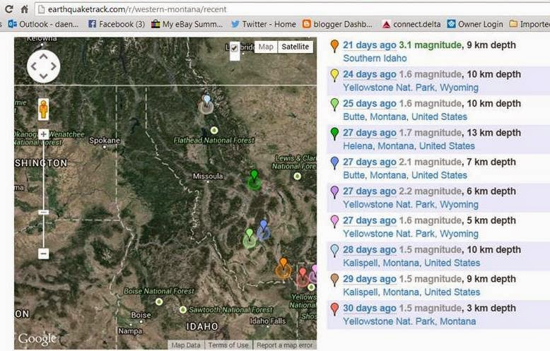Click red Yellowstone marker on map
The width and height of the screenshot is (550, 351).
coord(303,273)
